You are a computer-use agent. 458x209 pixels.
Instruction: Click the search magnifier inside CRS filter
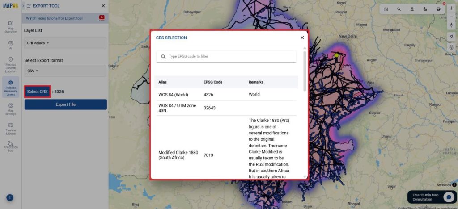[x=163, y=57]
